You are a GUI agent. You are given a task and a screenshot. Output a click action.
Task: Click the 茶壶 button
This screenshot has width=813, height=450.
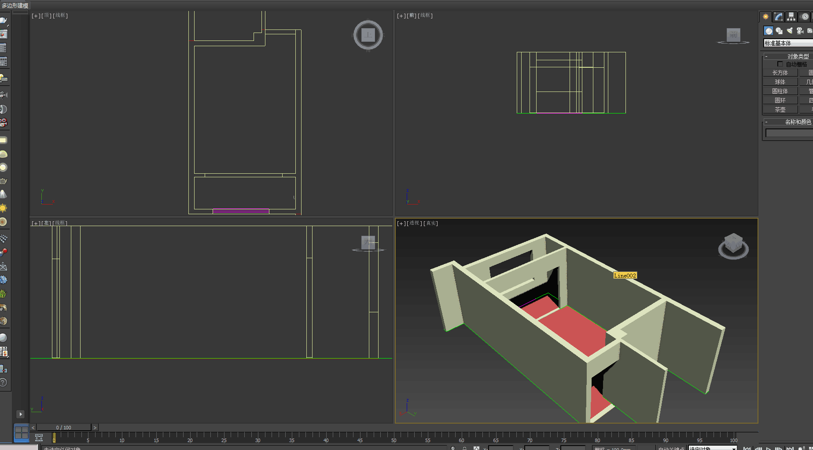[x=780, y=110]
